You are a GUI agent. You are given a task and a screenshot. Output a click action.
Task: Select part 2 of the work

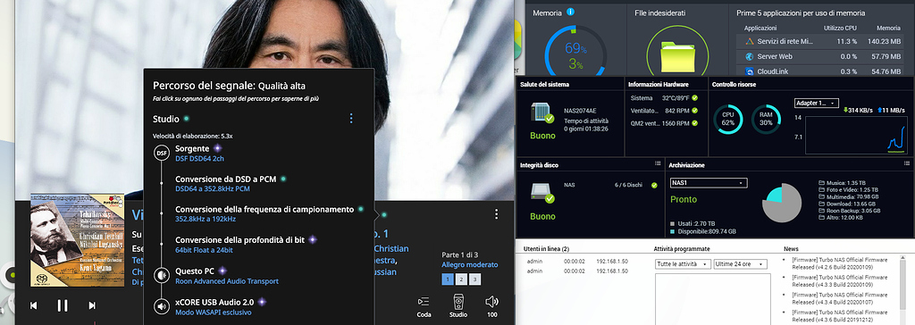coord(461,279)
